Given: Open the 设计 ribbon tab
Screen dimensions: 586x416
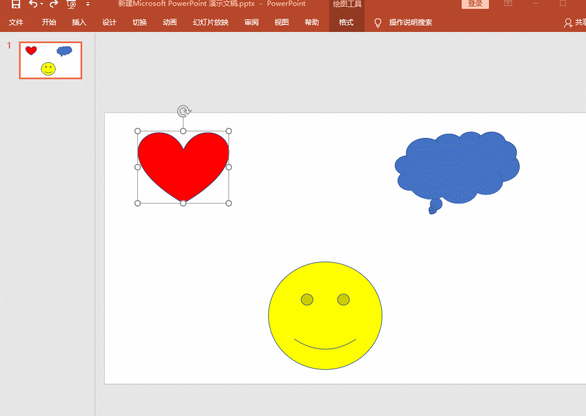Looking at the screenshot, I should click(110, 22).
